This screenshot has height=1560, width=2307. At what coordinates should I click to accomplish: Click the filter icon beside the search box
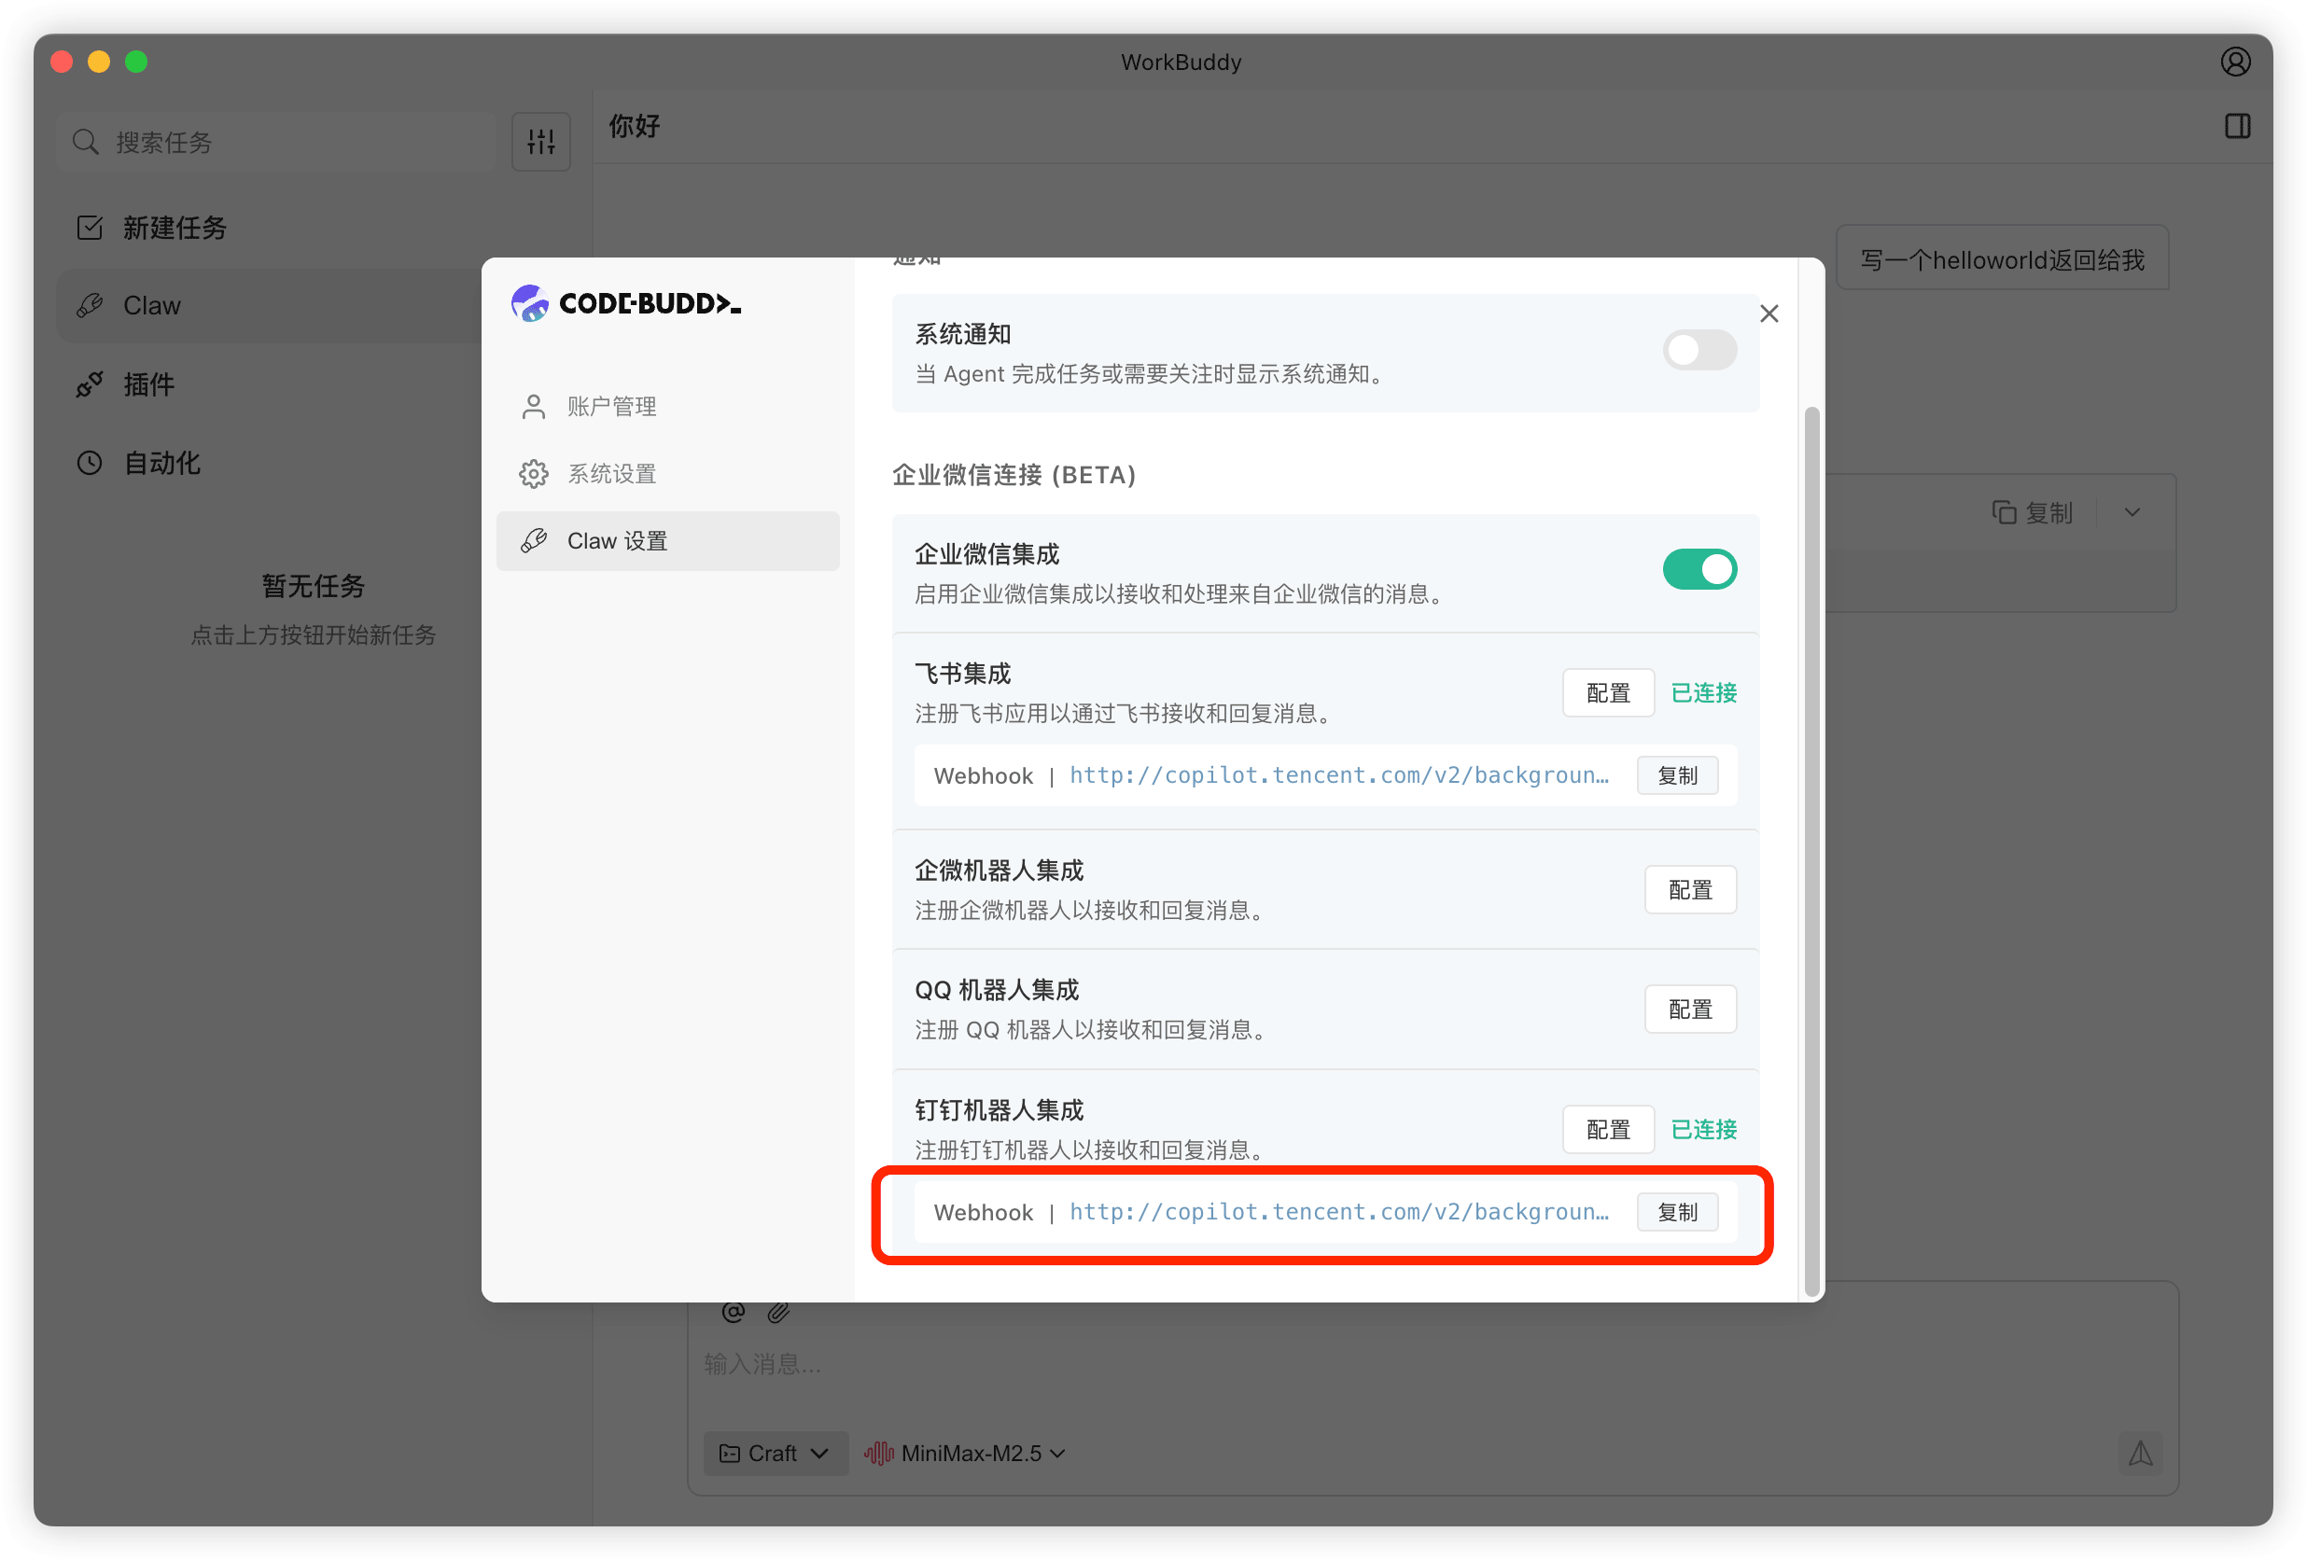click(541, 141)
